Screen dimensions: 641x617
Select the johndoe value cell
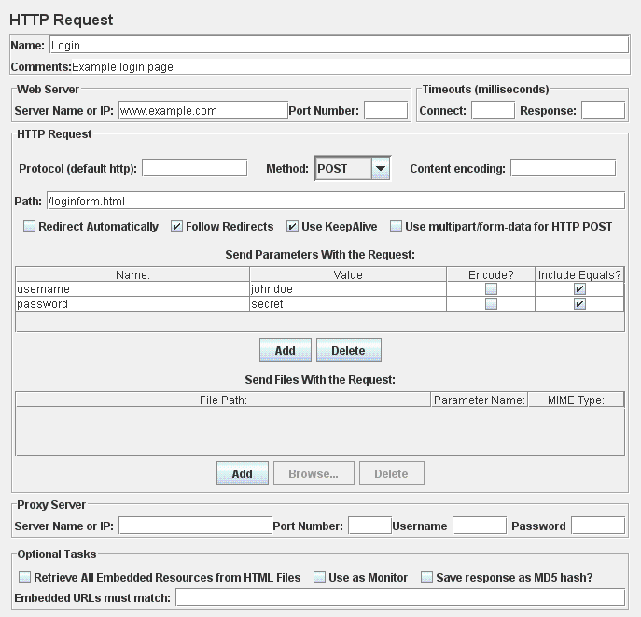347,289
